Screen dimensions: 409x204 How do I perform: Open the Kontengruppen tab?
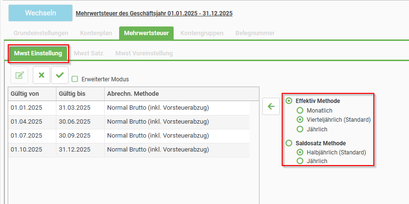[202, 33]
